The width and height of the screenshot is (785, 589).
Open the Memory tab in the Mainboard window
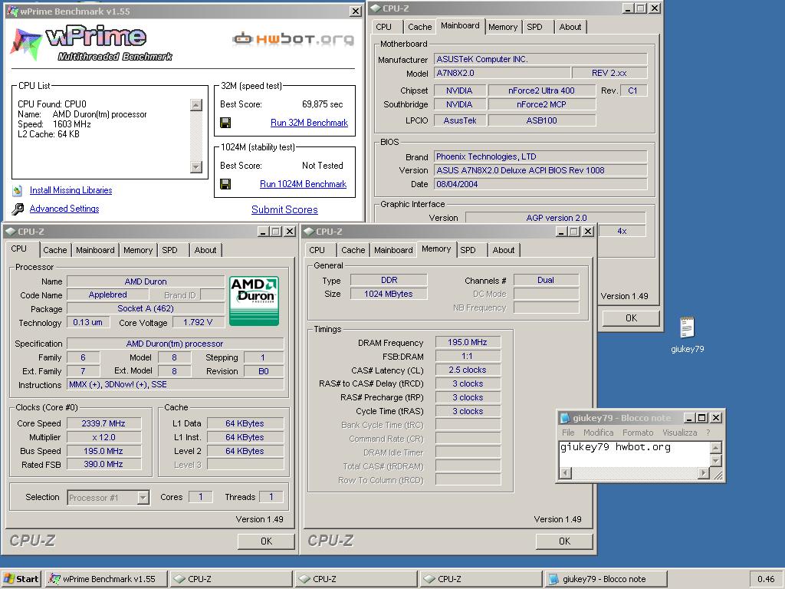[x=503, y=27]
